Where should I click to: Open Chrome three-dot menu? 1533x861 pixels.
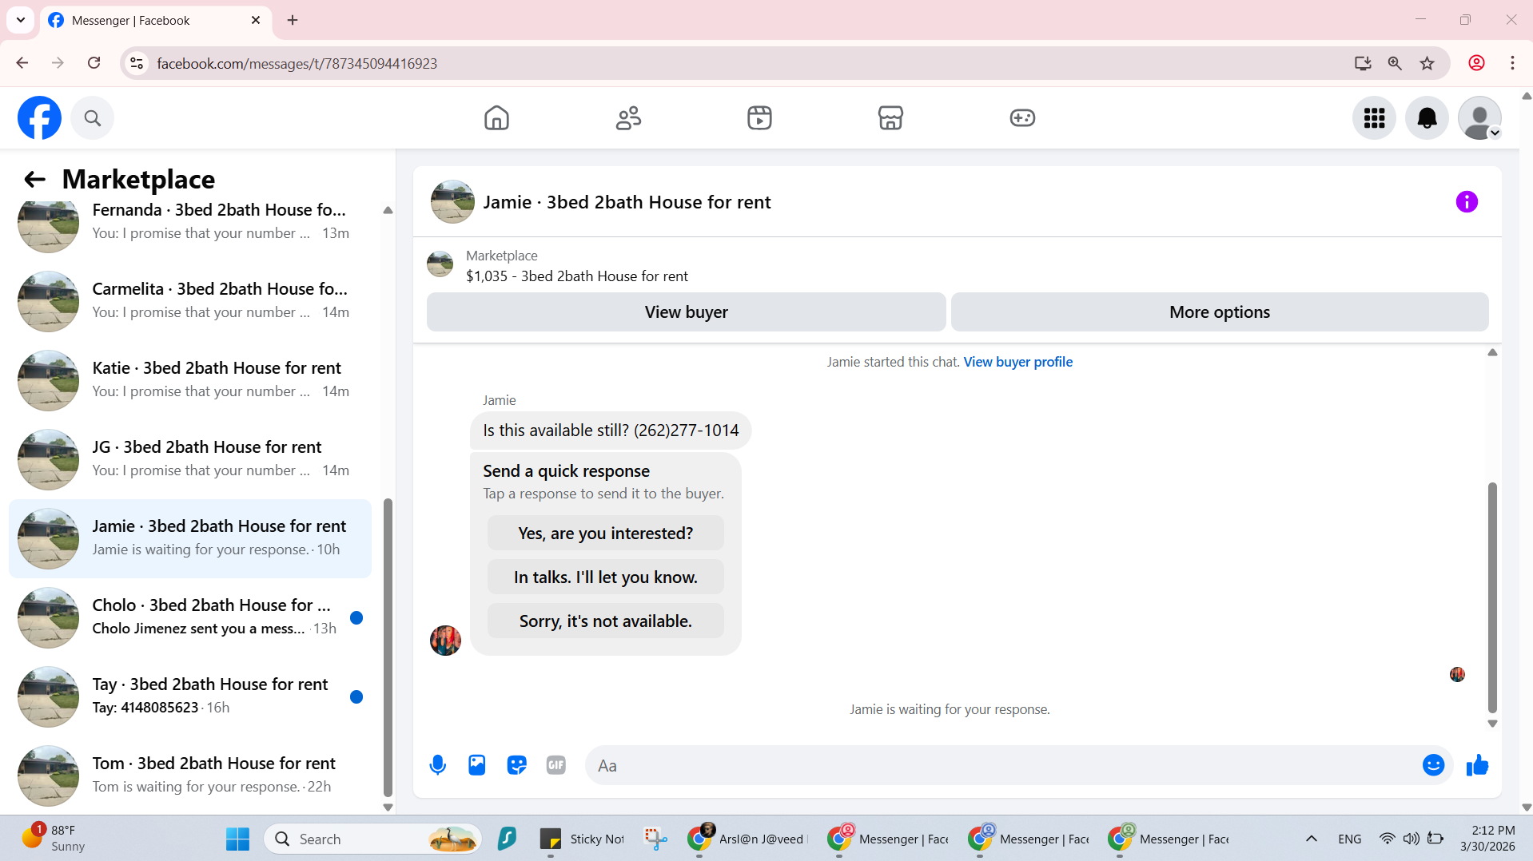[x=1512, y=63]
